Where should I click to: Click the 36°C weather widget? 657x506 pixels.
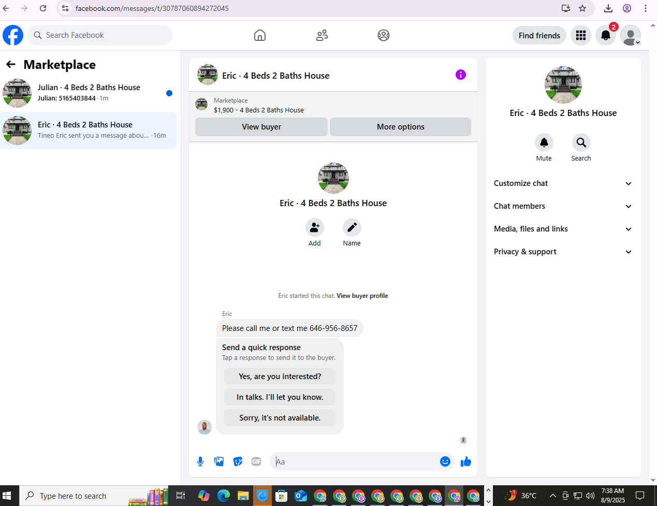(x=521, y=496)
